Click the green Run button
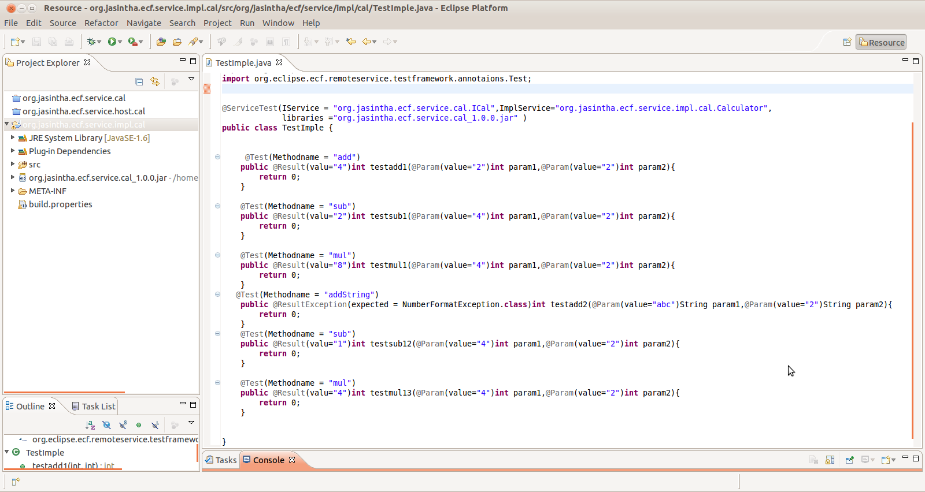The width and height of the screenshot is (925, 492). 112,42
